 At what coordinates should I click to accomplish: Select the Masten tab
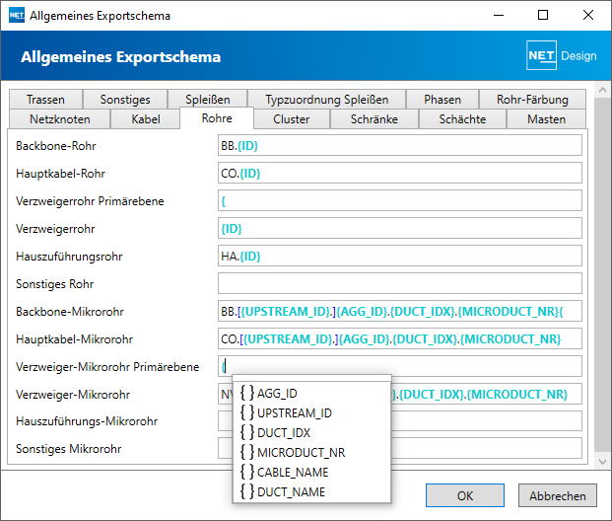pos(546,118)
